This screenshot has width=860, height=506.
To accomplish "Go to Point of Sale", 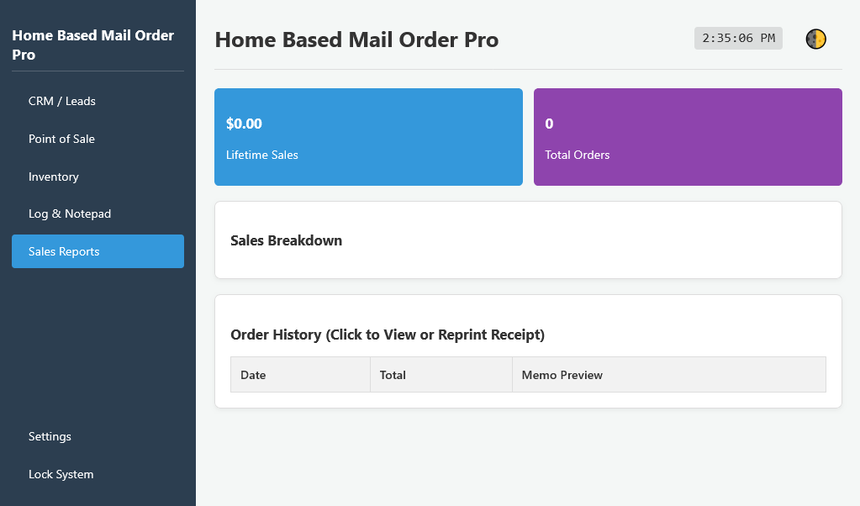I will (61, 139).
